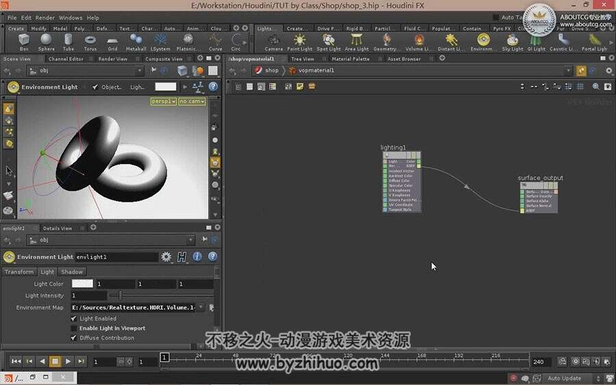The width and height of the screenshot is (616, 385).
Task: Select the Platonic solids shelf tool
Action: [188, 42]
